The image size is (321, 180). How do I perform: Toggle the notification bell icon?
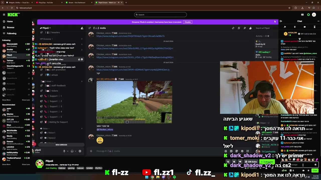[x=234, y=162]
